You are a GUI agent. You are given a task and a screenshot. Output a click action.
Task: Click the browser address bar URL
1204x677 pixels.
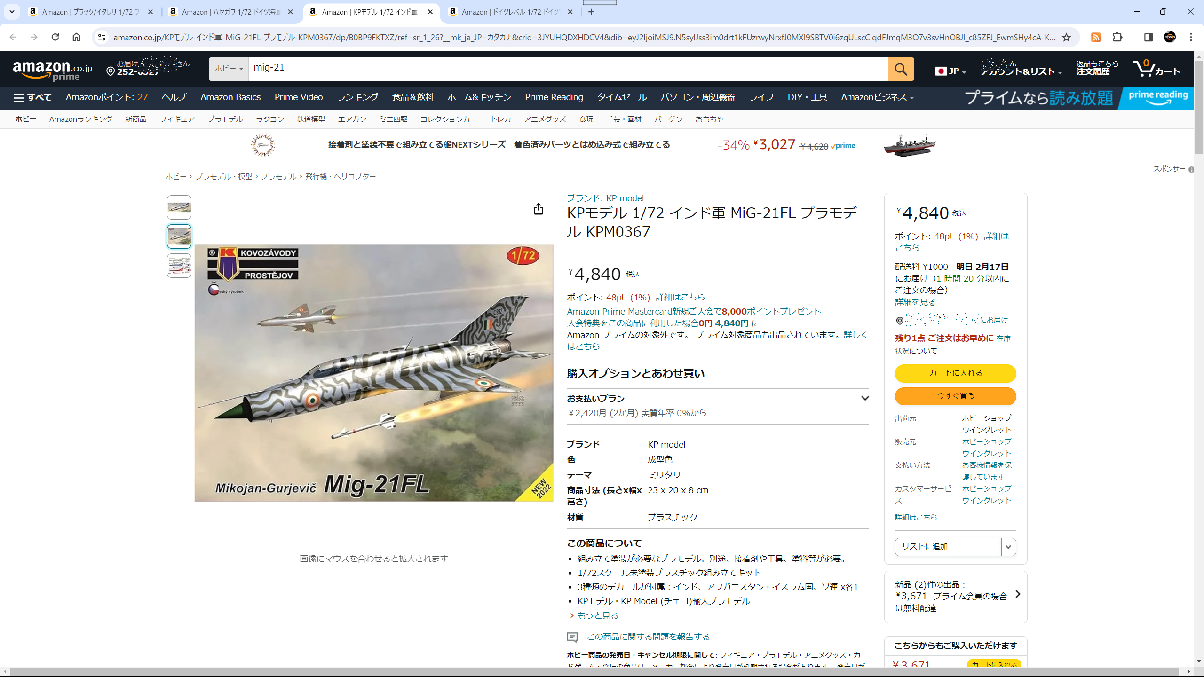pos(583,37)
